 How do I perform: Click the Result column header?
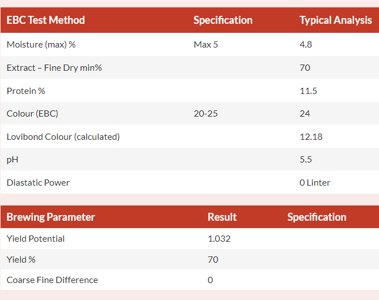222,217
